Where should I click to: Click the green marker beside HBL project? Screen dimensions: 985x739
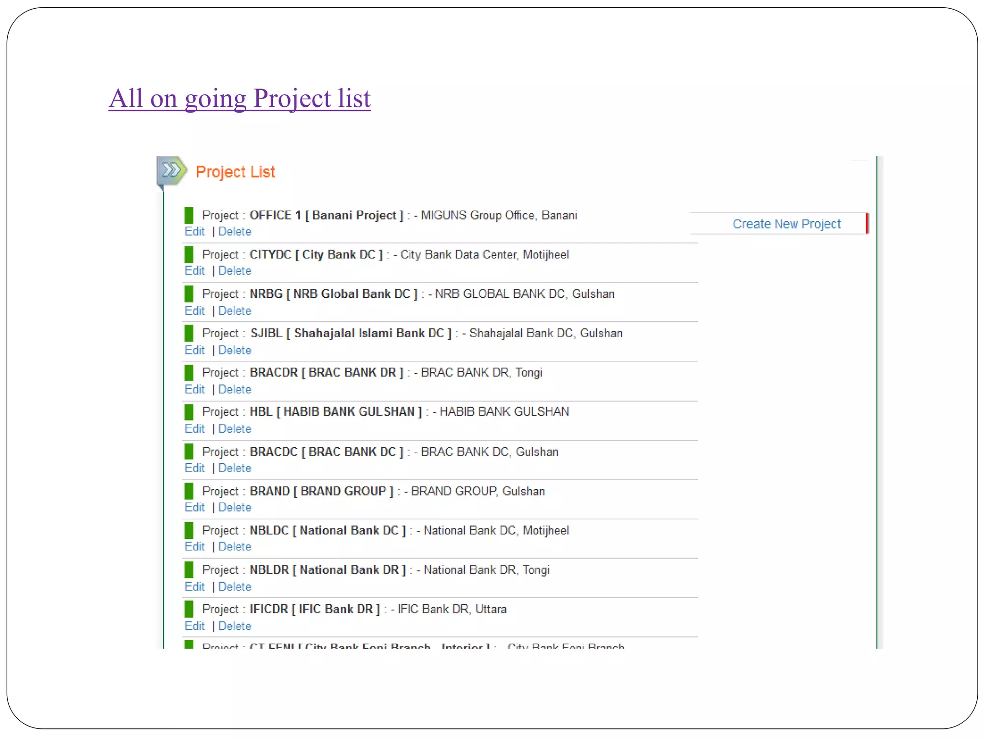(x=189, y=412)
